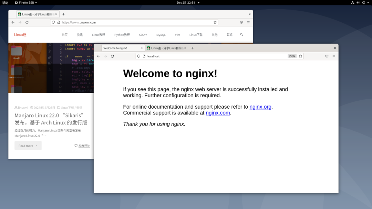Go forward in the localhost window
This screenshot has height=209, width=372.
tap(105, 56)
